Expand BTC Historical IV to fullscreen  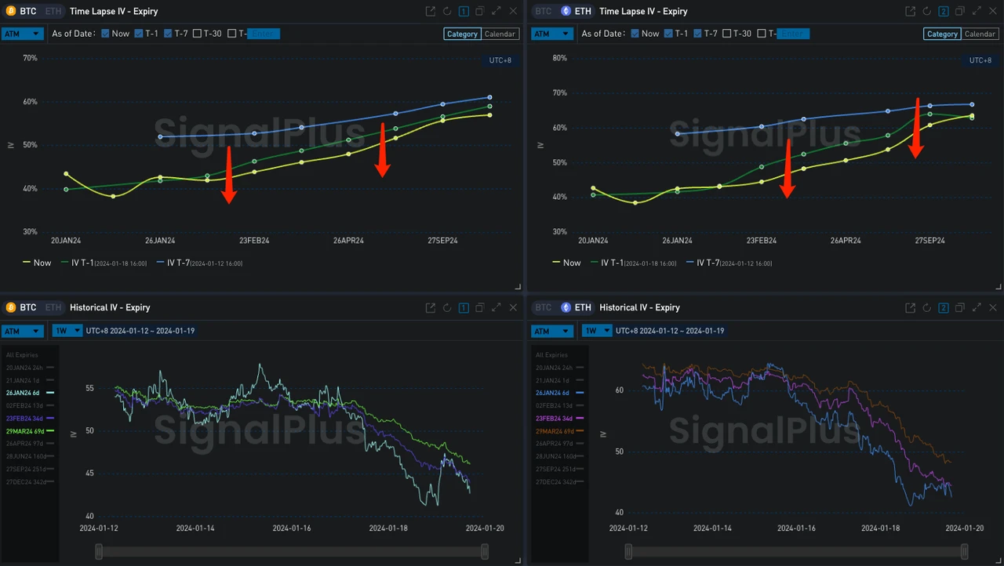point(497,307)
